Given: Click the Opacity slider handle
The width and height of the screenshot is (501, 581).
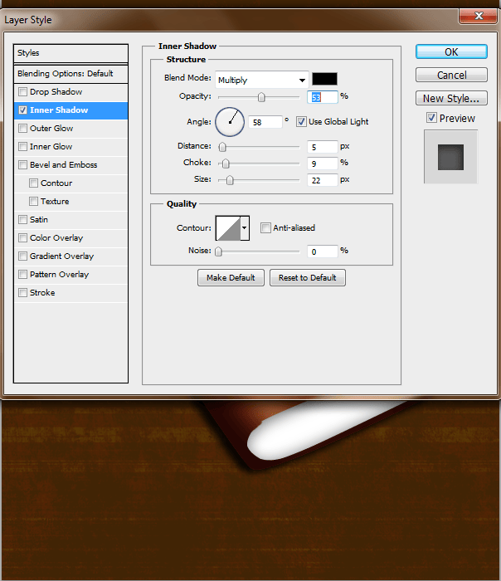Looking at the screenshot, I should point(261,97).
